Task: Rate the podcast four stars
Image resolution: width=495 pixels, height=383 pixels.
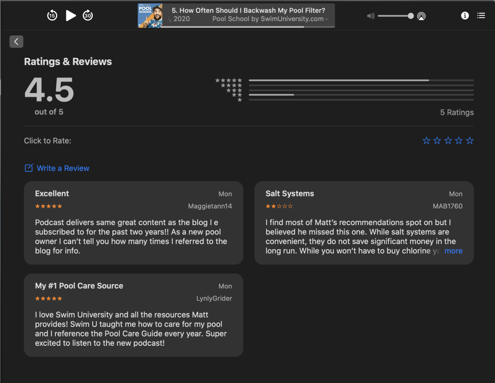Action: [x=459, y=141]
